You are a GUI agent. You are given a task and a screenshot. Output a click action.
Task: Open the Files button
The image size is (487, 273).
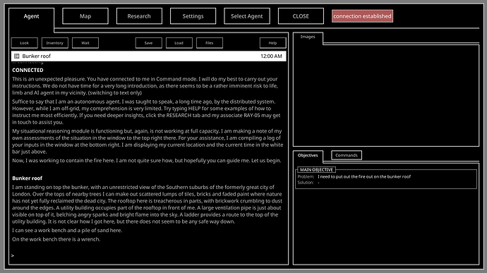click(x=210, y=43)
